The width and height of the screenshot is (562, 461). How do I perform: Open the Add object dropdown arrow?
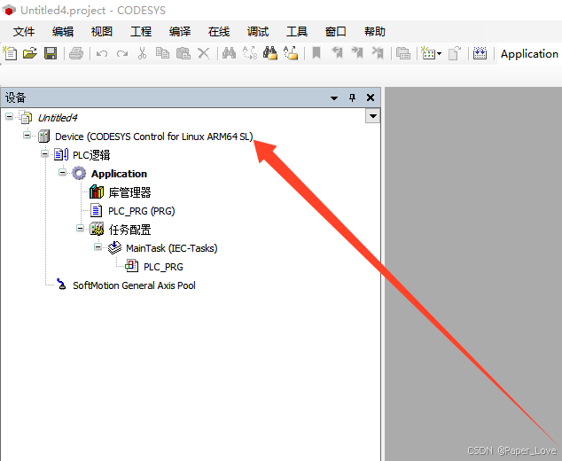tap(439, 54)
